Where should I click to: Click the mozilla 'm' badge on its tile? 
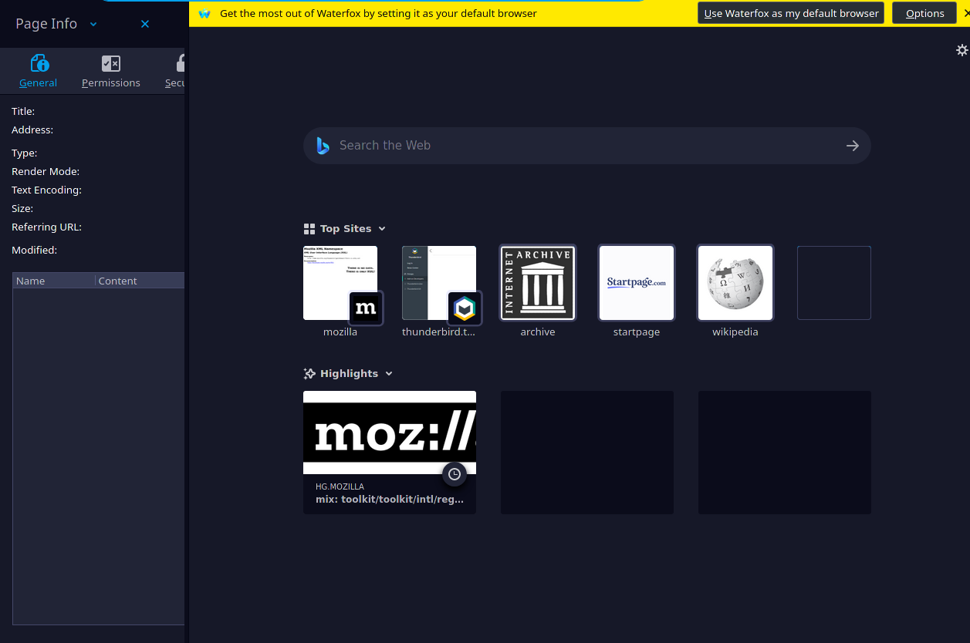366,308
